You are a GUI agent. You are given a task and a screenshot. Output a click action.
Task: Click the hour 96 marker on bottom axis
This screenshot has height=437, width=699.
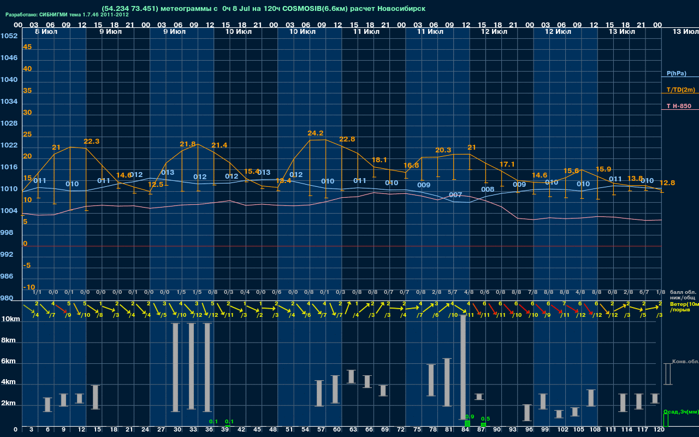click(x=529, y=430)
